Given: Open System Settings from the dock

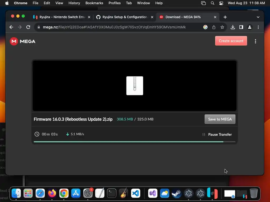Looking at the screenshot, I should (88, 193).
